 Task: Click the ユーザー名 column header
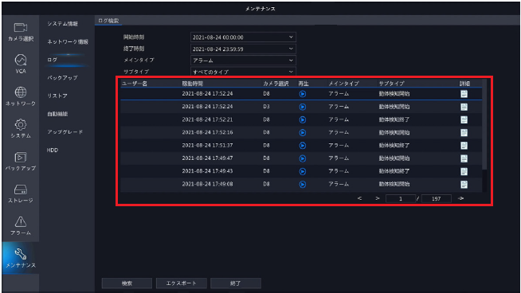[135, 84]
